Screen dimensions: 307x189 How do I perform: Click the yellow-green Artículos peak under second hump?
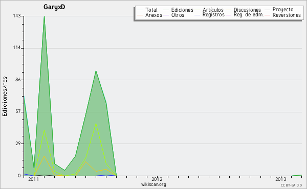96,123
